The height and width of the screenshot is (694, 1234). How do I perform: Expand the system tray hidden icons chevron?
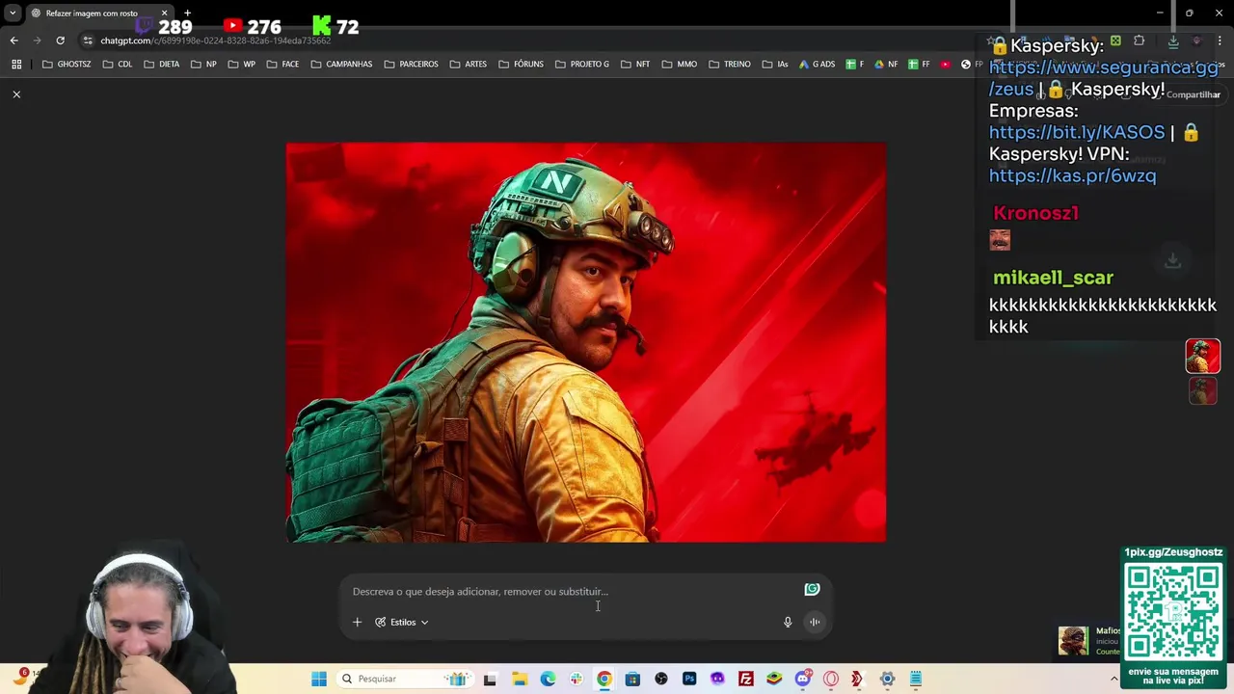point(1113,680)
